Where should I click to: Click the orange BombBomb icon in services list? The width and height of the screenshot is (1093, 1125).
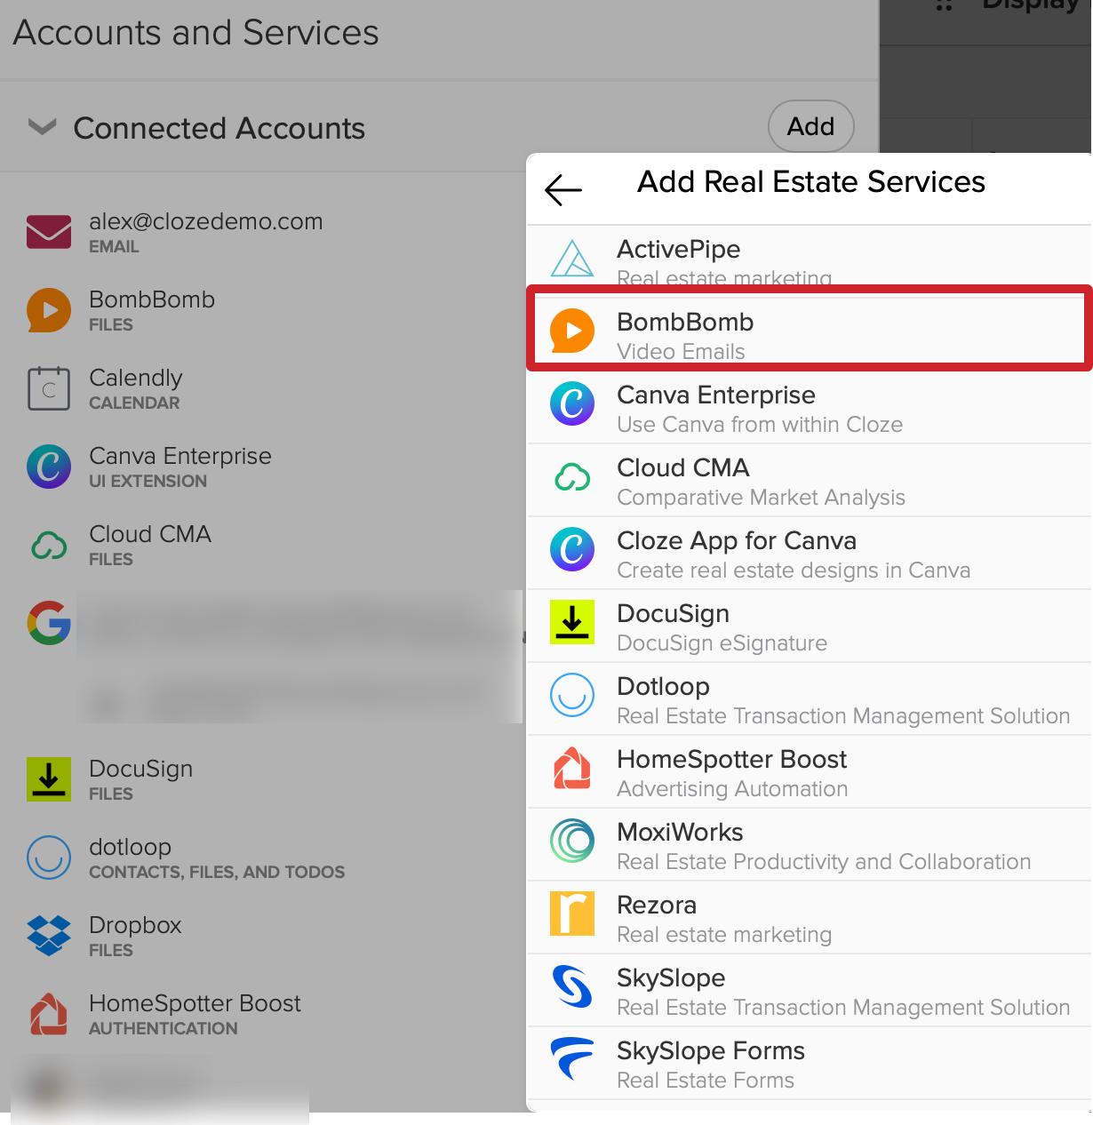pyautogui.click(x=572, y=331)
